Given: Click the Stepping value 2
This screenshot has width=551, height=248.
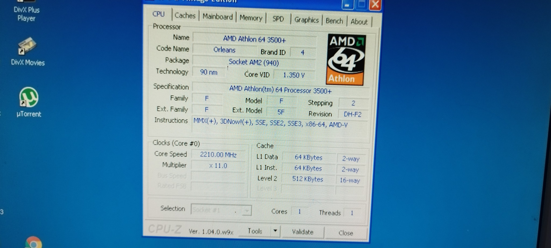Looking at the screenshot, I should point(353,103).
